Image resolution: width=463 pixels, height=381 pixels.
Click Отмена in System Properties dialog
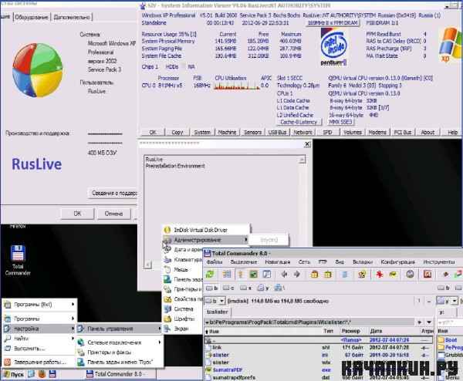click(113, 214)
